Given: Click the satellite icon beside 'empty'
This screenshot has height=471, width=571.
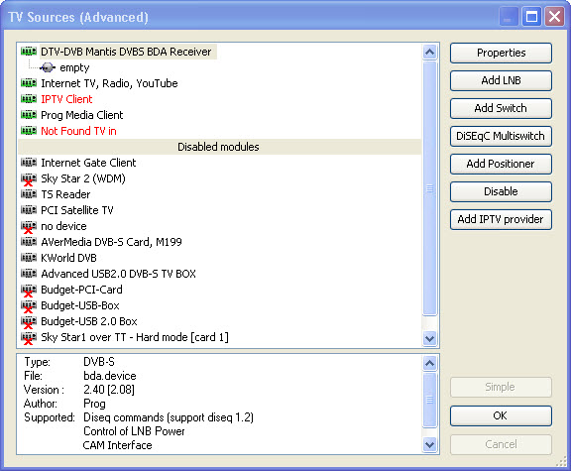Looking at the screenshot, I should pos(48,67).
